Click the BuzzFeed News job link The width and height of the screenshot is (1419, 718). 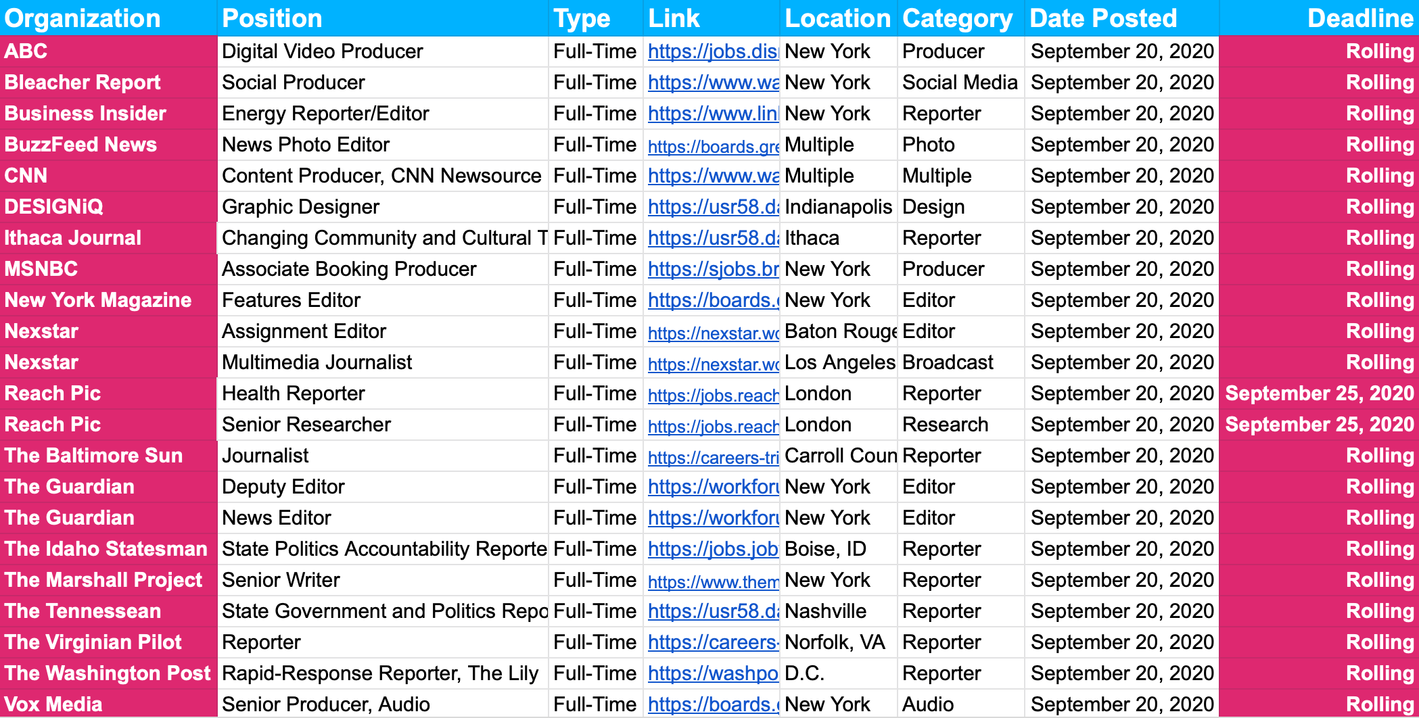coord(712,145)
